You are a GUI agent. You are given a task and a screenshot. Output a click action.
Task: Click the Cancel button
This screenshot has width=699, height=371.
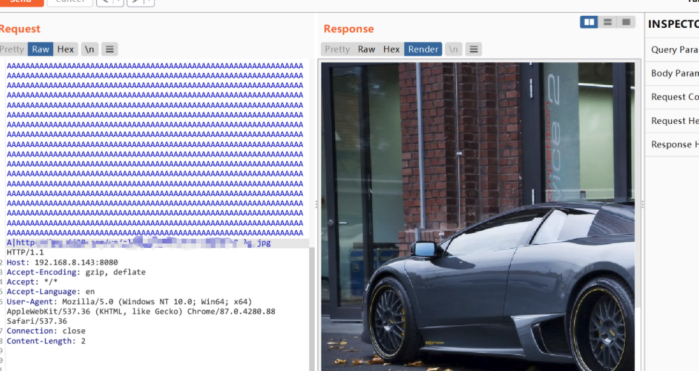pyautogui.click(x=68, y=2)
